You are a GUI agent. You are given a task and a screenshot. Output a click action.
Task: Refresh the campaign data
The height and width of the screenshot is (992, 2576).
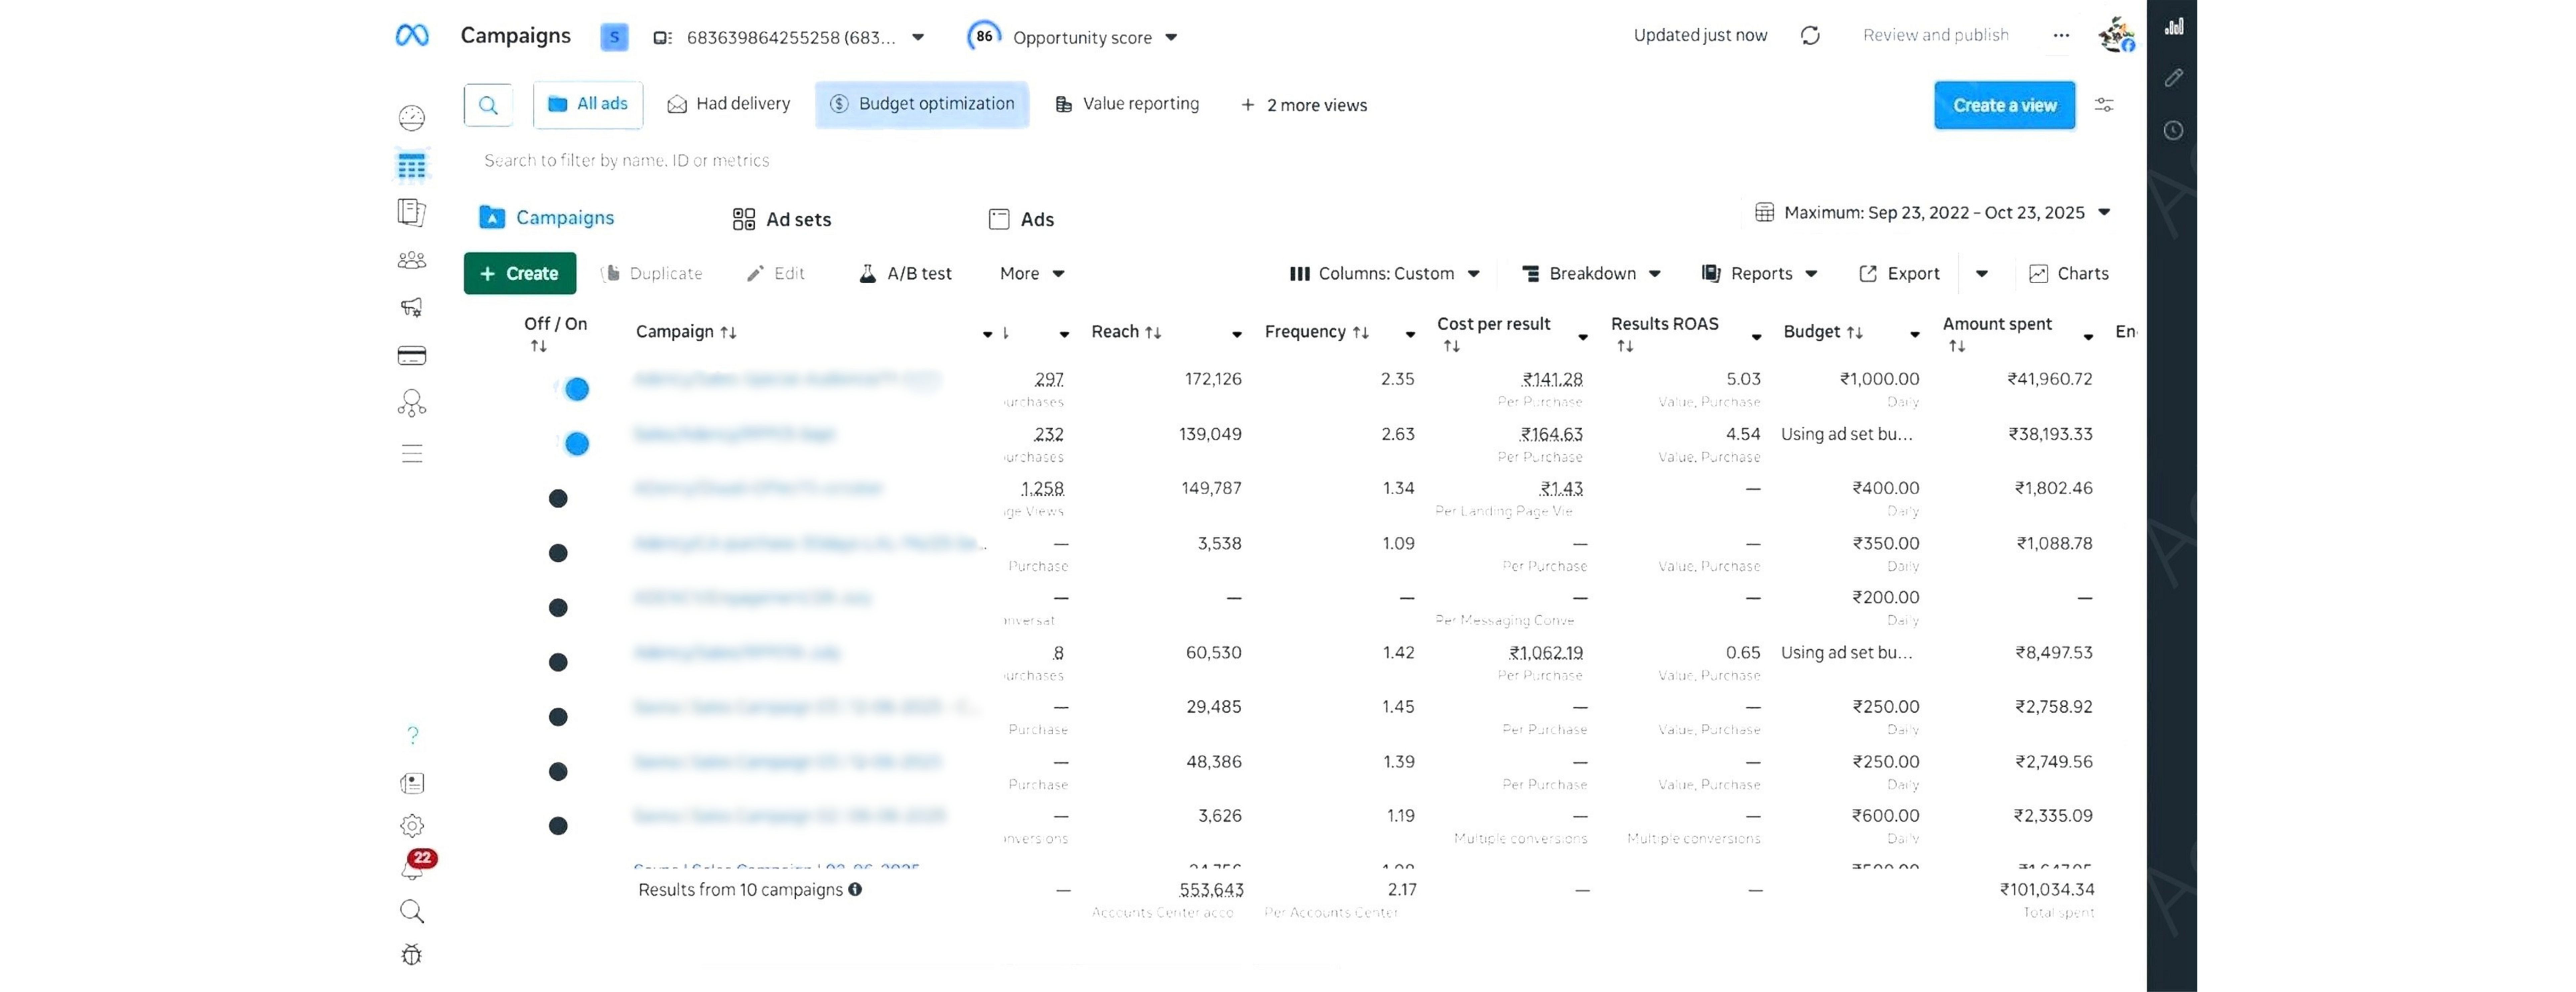pos(1810,36)
